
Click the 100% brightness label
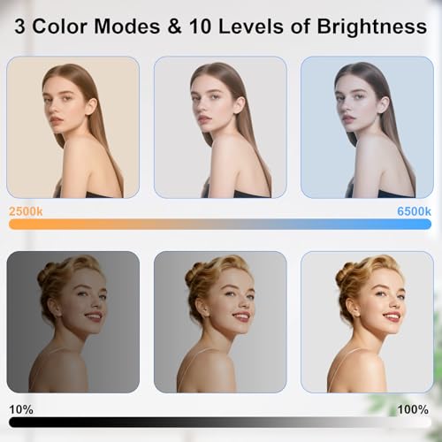point(413,409)
